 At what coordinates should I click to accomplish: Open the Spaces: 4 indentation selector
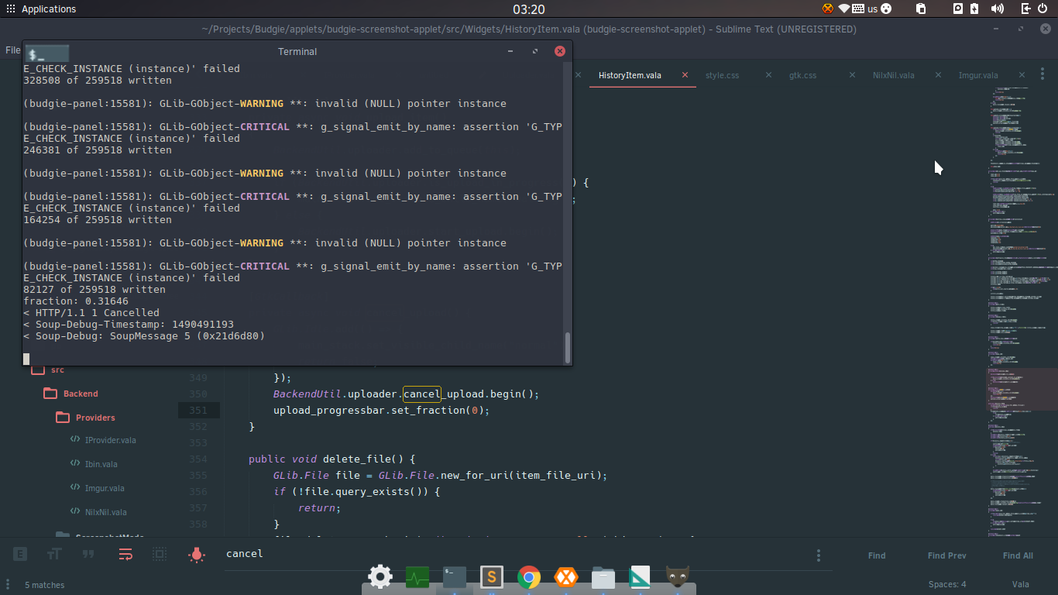tap(947, 585)
